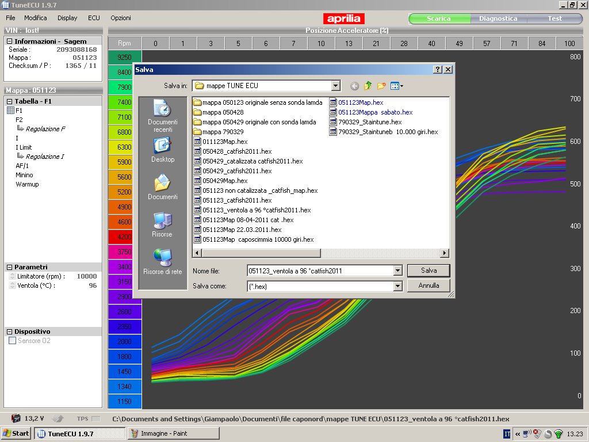Open the Salva come file type dropdown
This screenshot has height=442, width=589.
[398, 287]
